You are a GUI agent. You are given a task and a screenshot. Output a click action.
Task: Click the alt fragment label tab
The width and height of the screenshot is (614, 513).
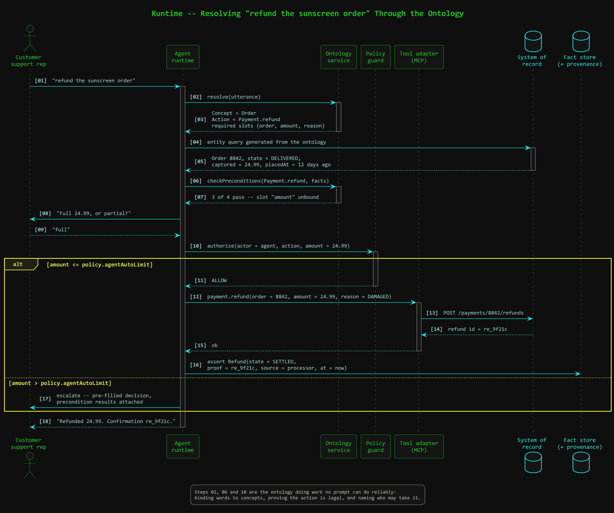click(x=20, y=264)
